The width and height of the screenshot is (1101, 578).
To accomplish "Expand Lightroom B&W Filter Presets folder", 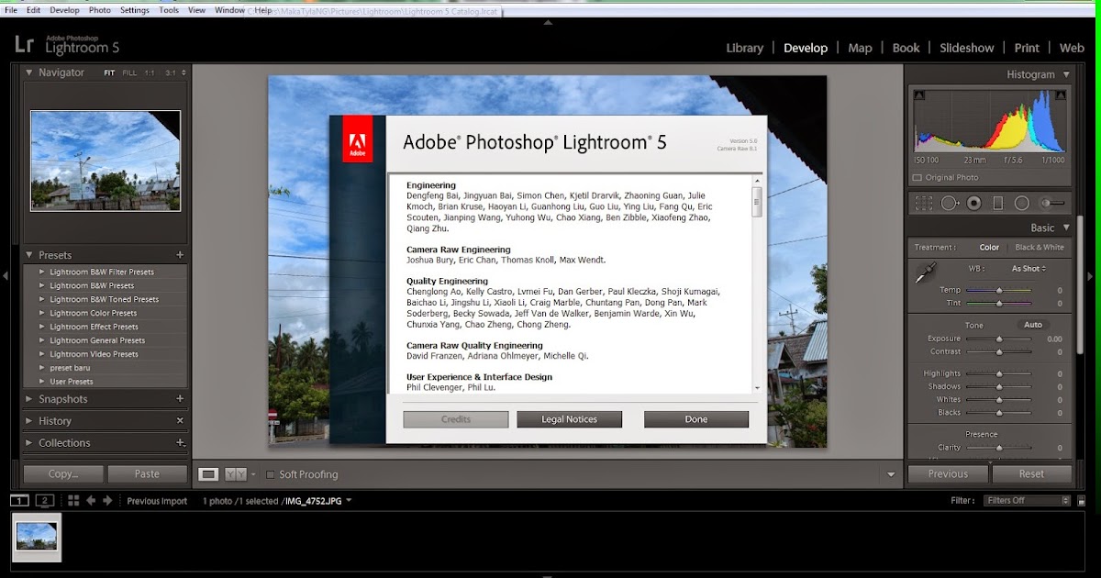I will 41,272.
